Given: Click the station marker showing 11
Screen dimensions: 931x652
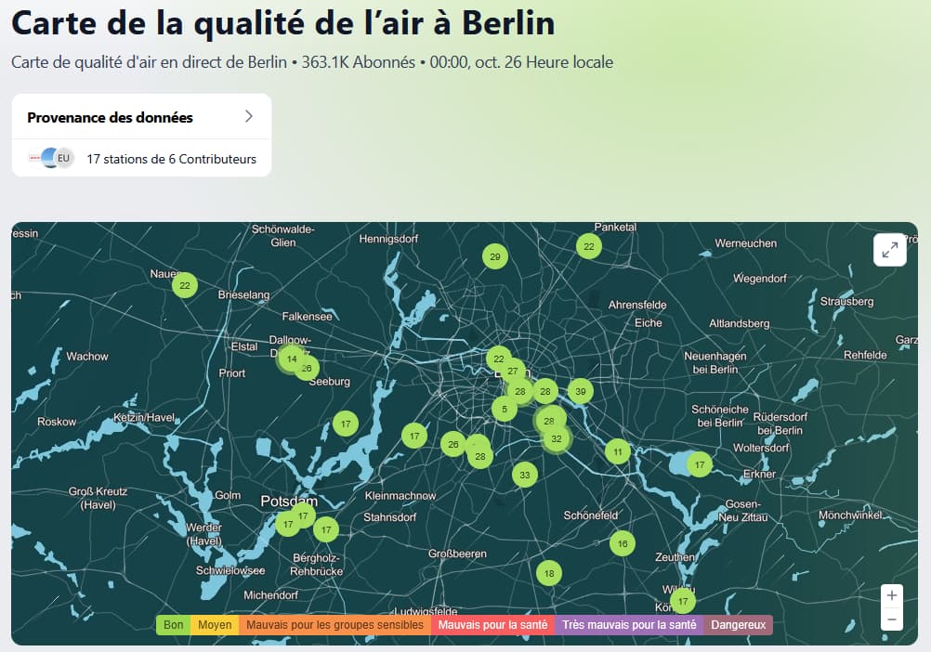Looking at the screenshot, I should click(x=618, y=452).
